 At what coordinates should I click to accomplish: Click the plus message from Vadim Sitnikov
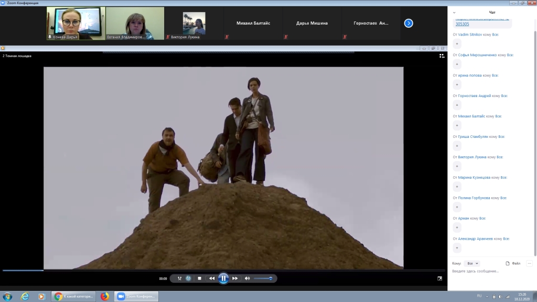click(x=457, y=44)
